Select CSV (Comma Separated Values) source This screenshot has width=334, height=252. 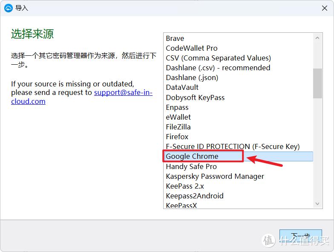click(218, 58)
